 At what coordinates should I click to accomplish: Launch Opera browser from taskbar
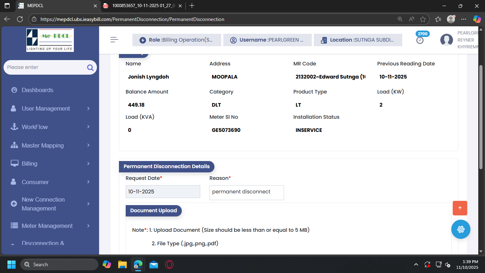click(169, 264)
